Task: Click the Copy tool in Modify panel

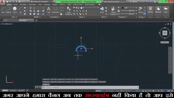Action: click(x=30, y=11)
